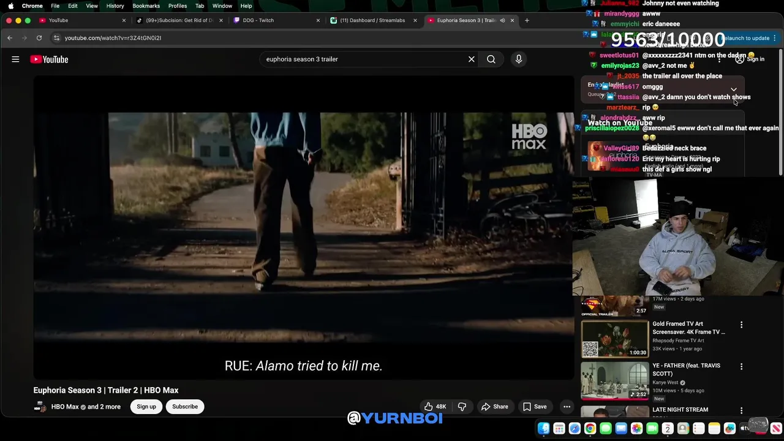Open Chrome's three-dot menu
784x441 pixels.
[x=775, y=38]
